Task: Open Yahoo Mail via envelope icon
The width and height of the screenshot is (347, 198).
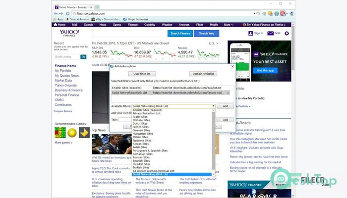Action: (x=271, y=33)
